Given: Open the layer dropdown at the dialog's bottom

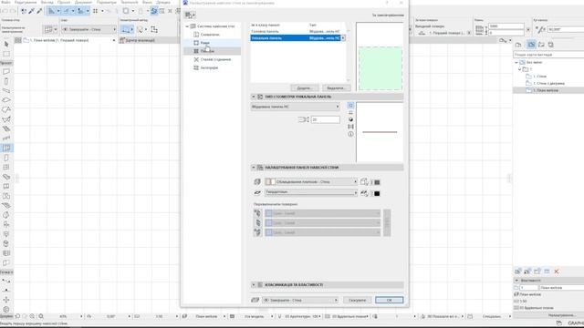Looking at the screenshot, I should coord(300,300).
